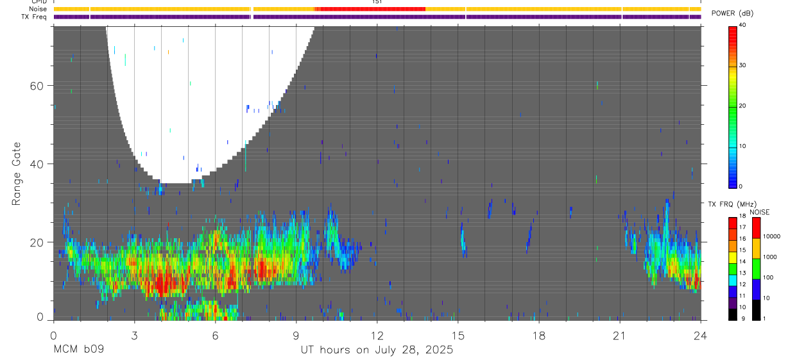
Task: Click the 18 hour tick on the UT axis
Action: (x=539, y=334)
